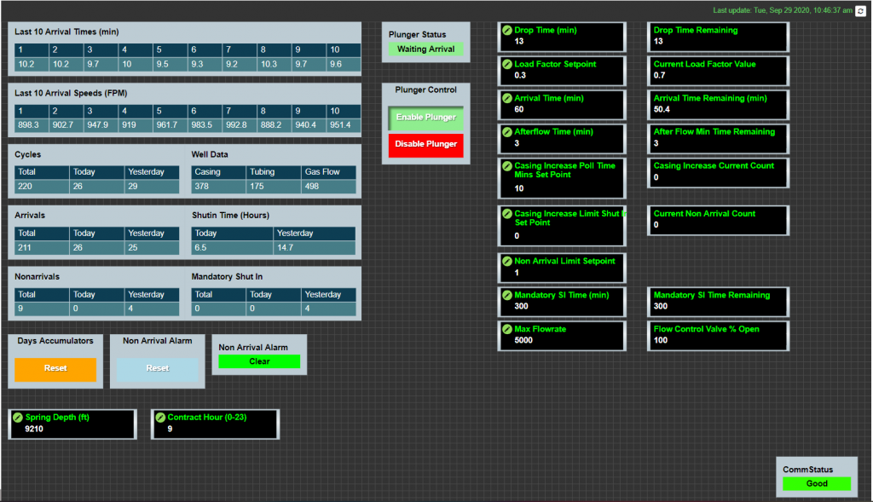Click the edit icon for Arrival Time (min)
The height and width of the screenshot is (502, 873).
click(507, 99)
